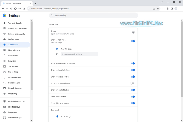
Task: Click the share page icon in address bar
Action: [154, 8]
